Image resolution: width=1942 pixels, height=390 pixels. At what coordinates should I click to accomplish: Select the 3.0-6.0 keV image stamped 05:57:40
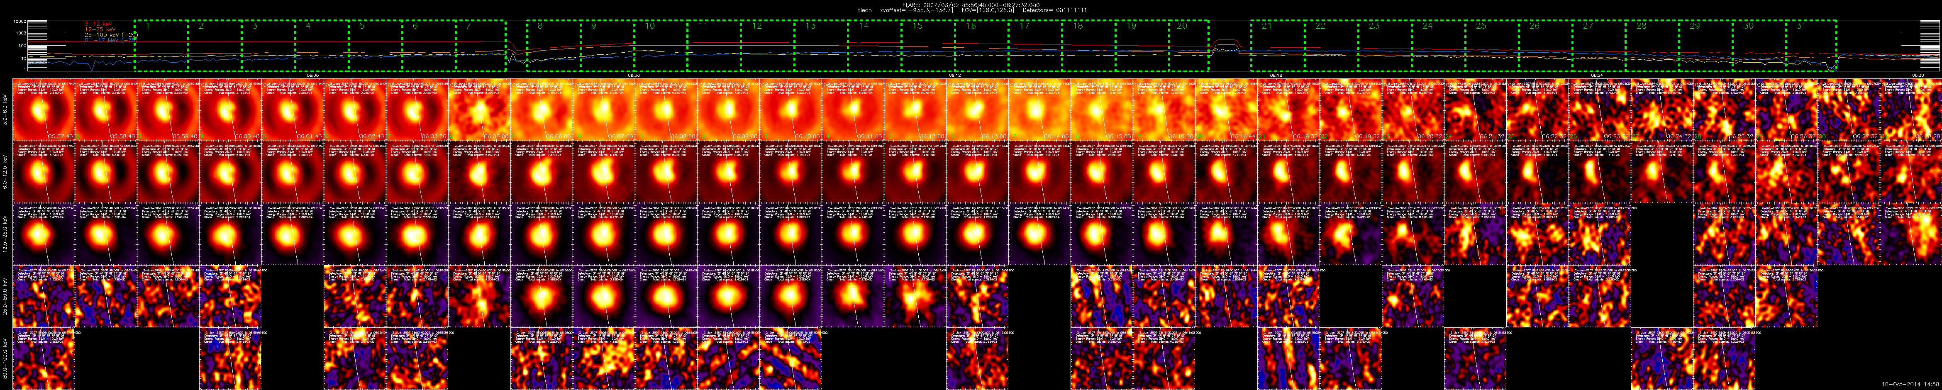pyautogui.click(x=44, y=111)
